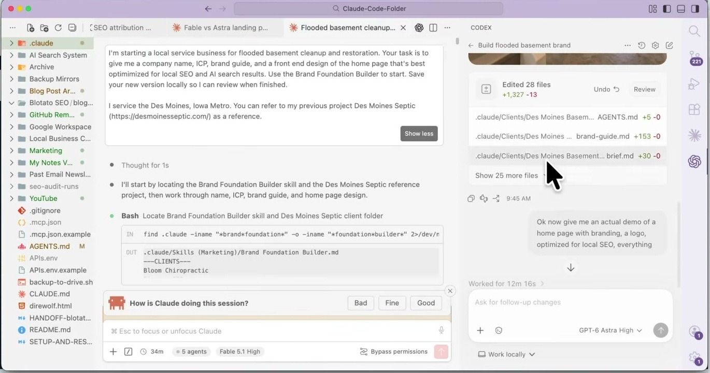The height and width of the screenshot is (373, 710).
Task: Click the plus icon in Claude input bar
Action: [113, 352]
